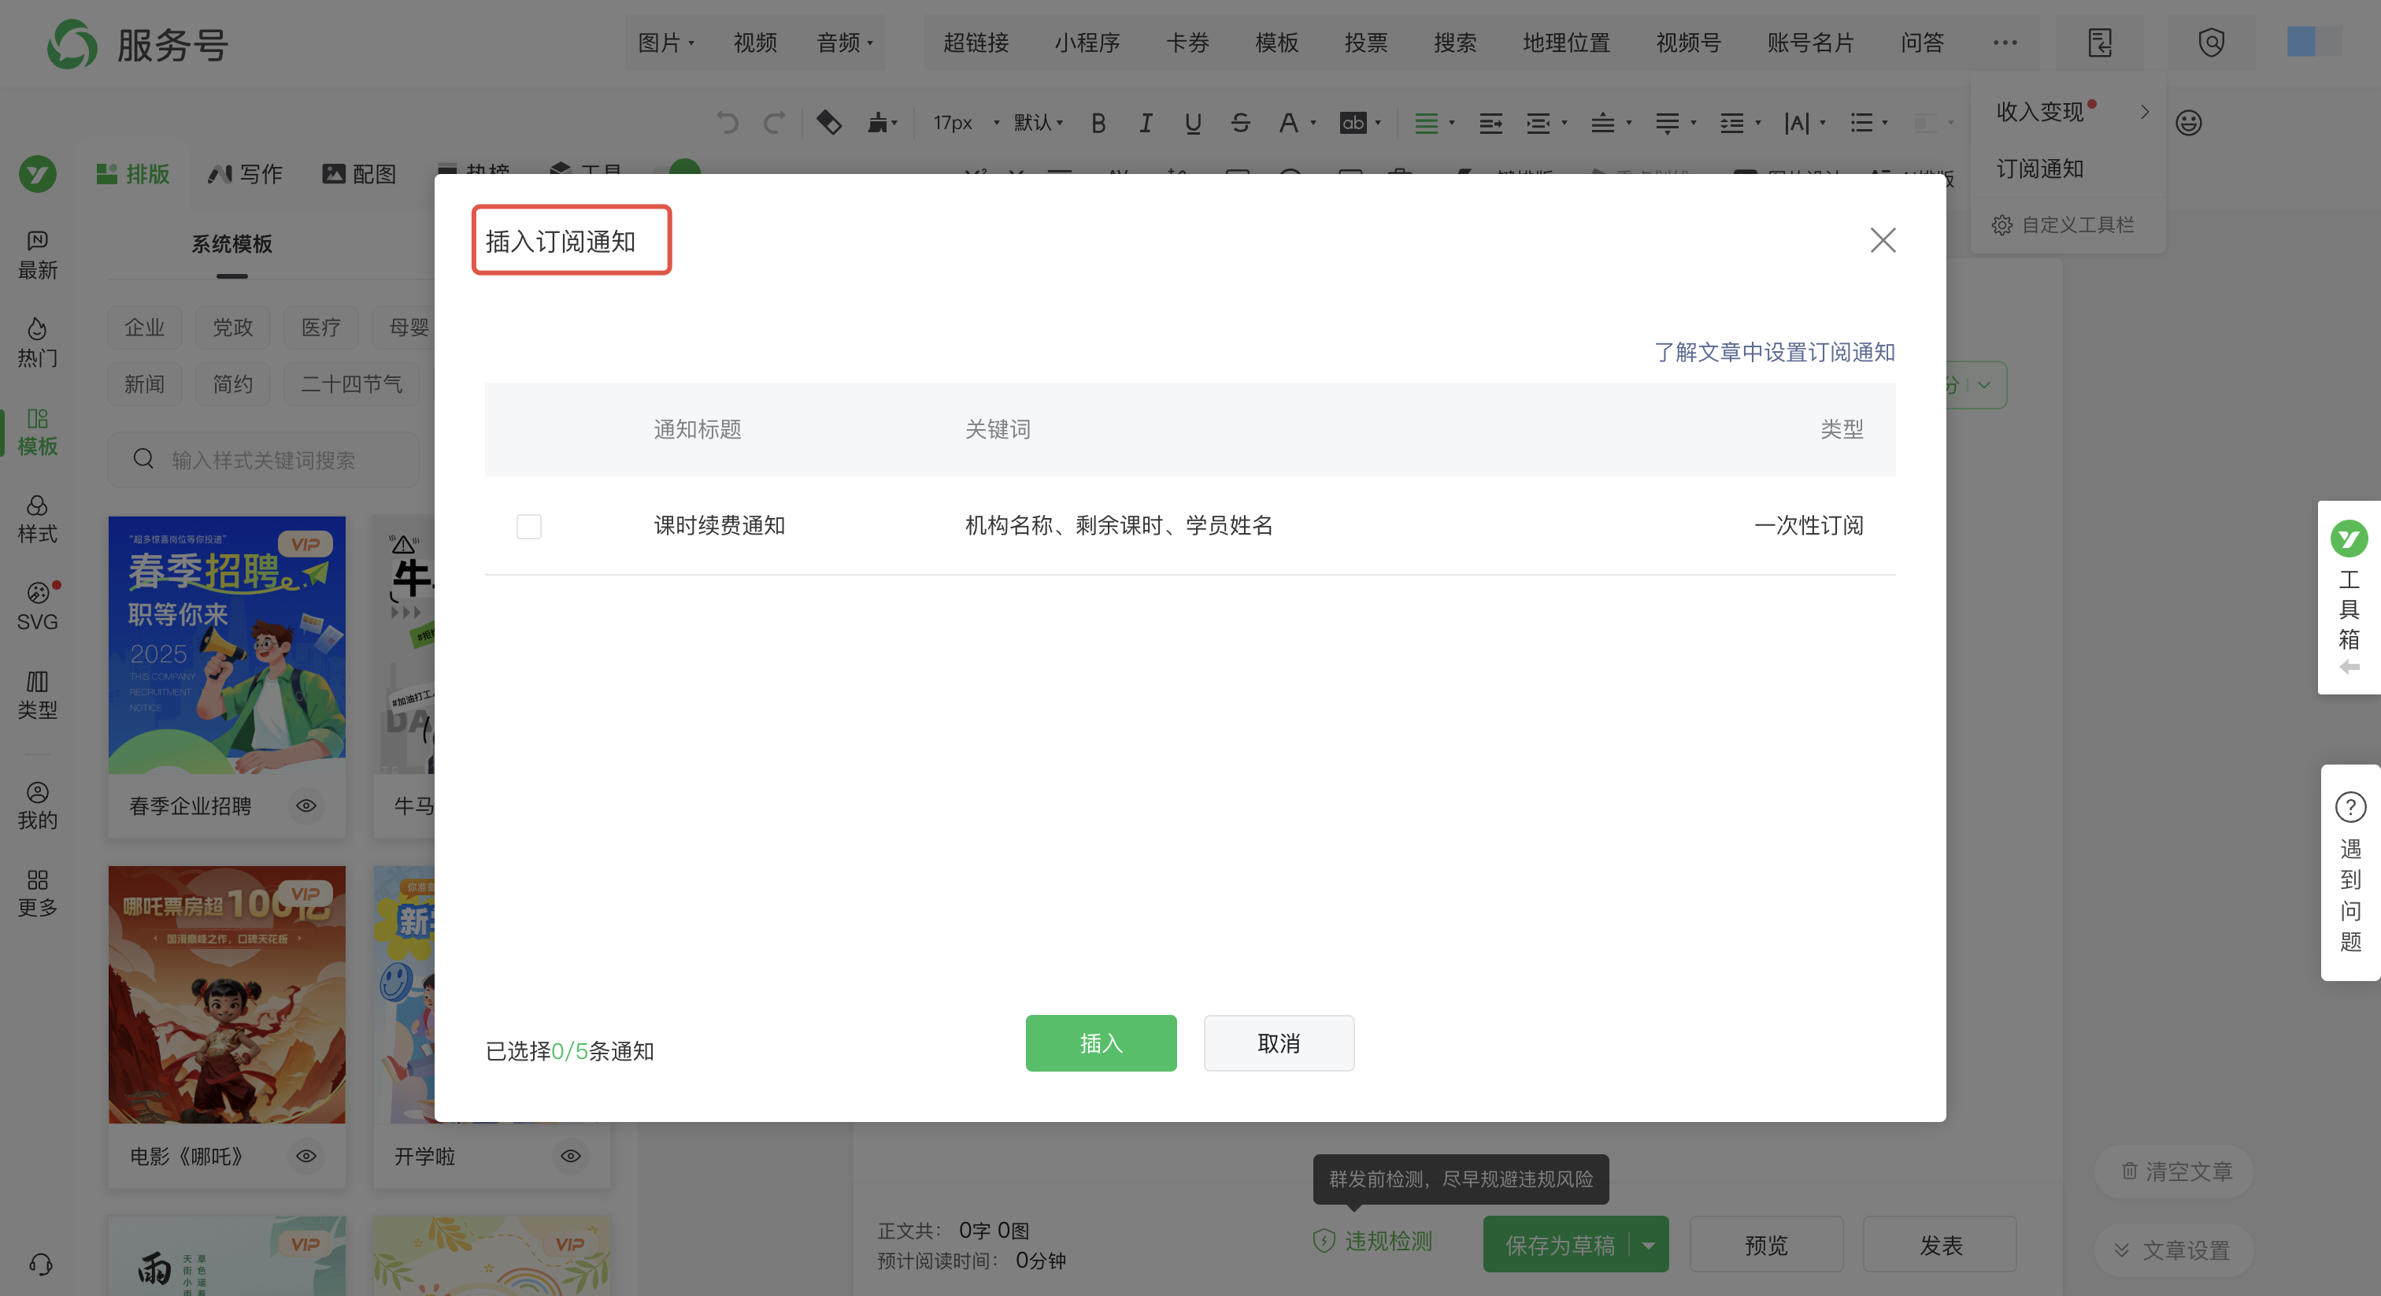Click the shield security icon in header
2381x1296 pixels.
tap(2211, 43)
